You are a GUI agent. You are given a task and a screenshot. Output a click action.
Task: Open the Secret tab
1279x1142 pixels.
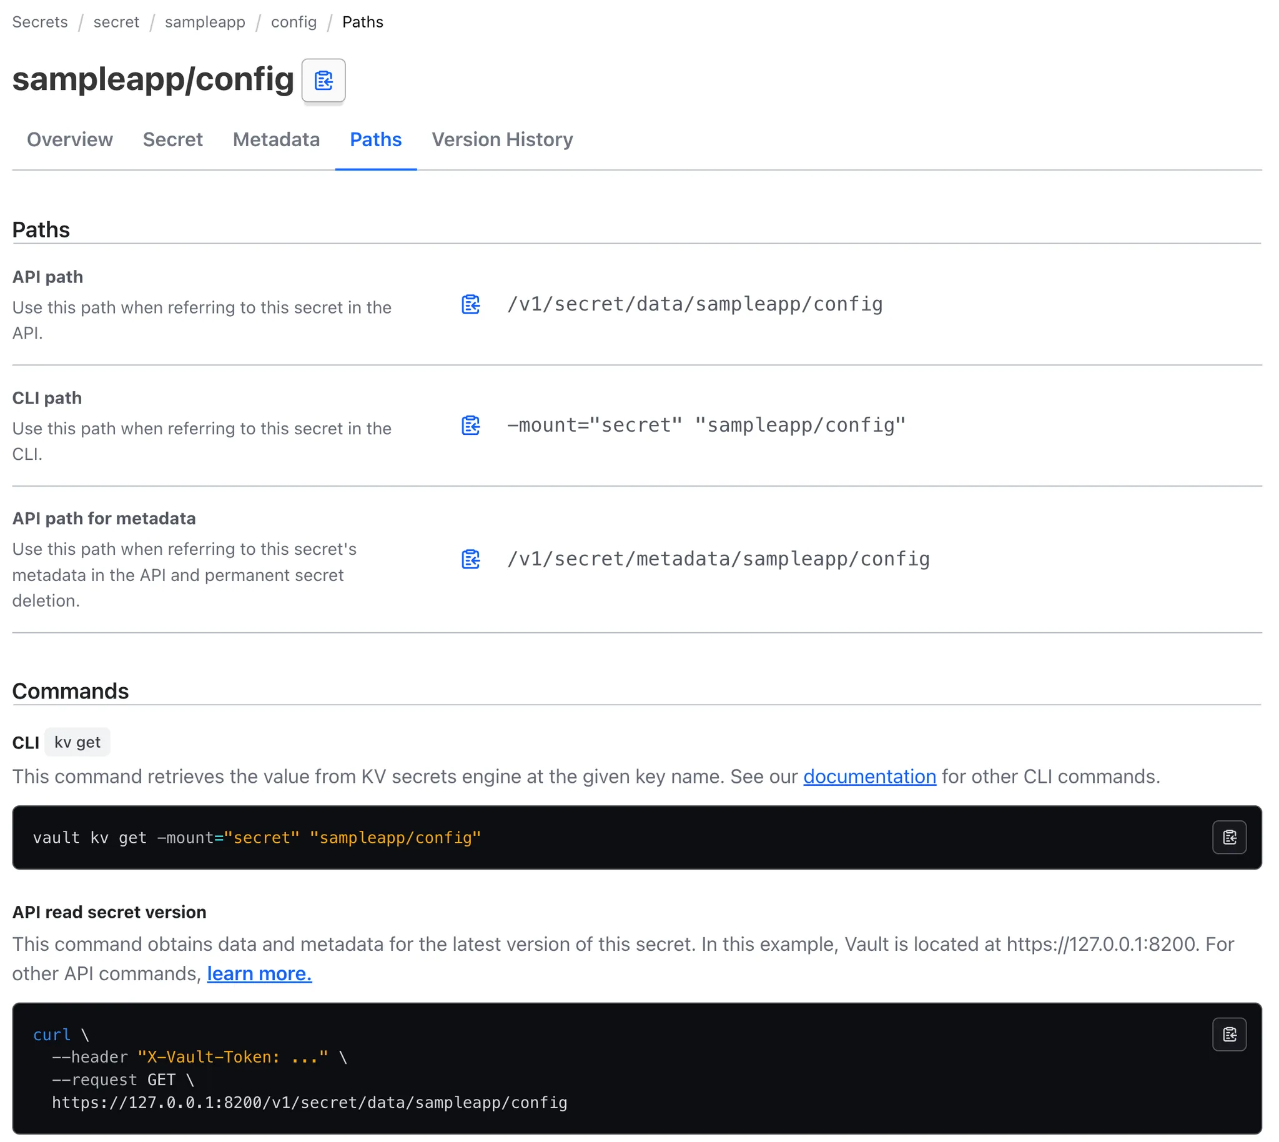pyautogui.click(x=172, y=139)
